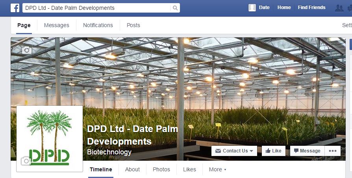The height and width of the screenshot is (178, 352).
Task: Open the three-dot more actions button
Action: pos(332,151)
